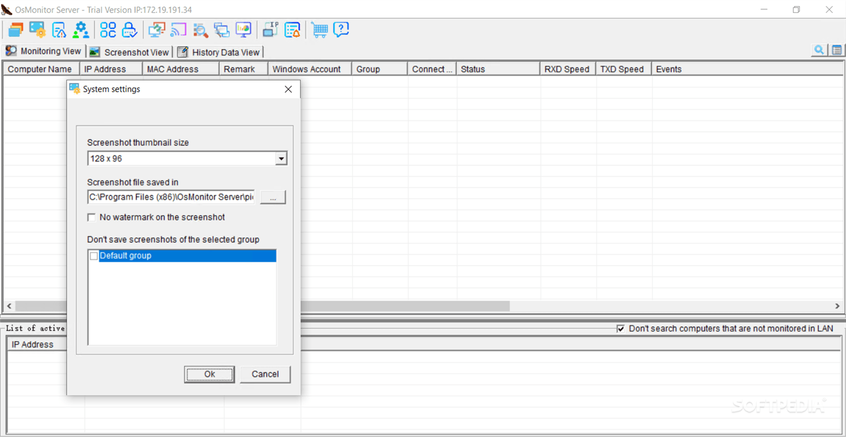This screenshot has height=437, width=846.
Task: Cancel the System settings dialog
Action: tap(265, 374)
